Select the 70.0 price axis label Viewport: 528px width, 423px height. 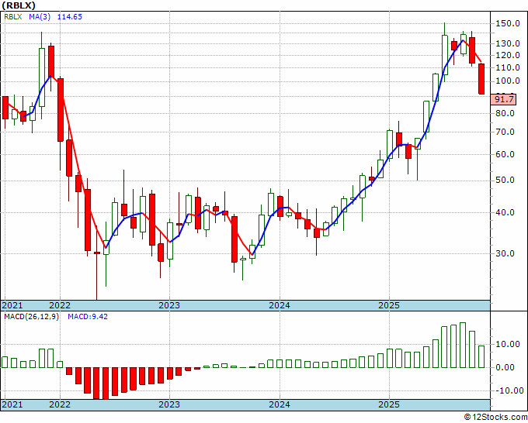point(505,132)
